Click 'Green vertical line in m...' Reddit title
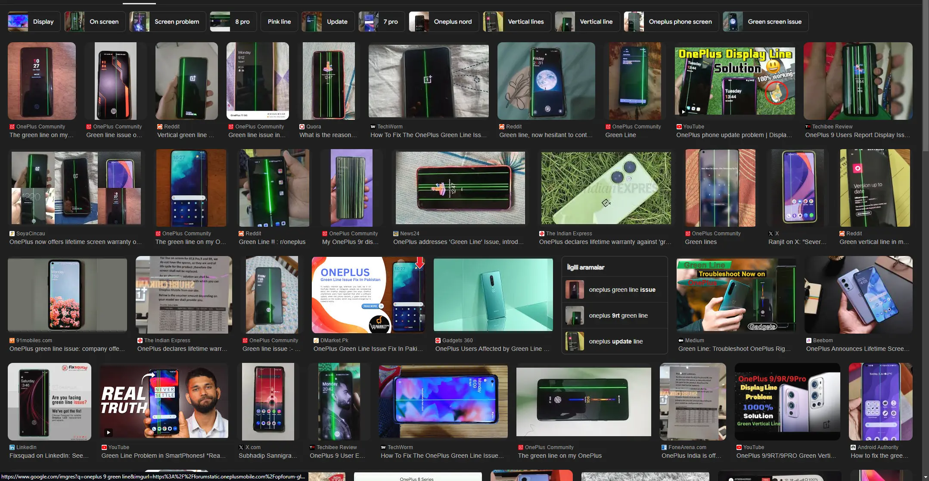This screenshot has width=929, height=481. (x=874, y=242)
